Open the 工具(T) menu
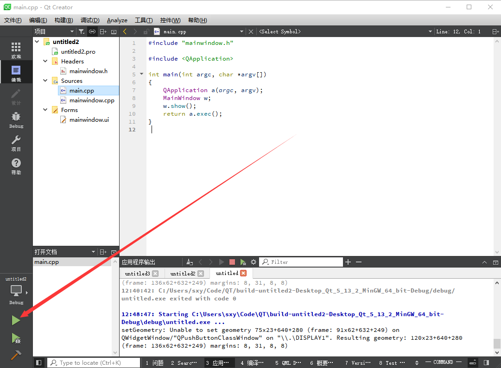The width and height of the screenshot is (501, 368). [x=144, y=20]
